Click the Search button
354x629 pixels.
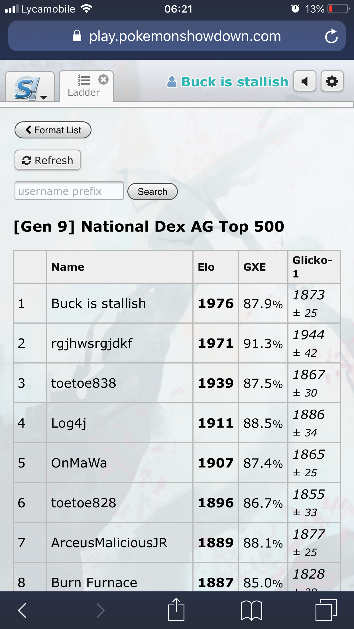(152, 191)
